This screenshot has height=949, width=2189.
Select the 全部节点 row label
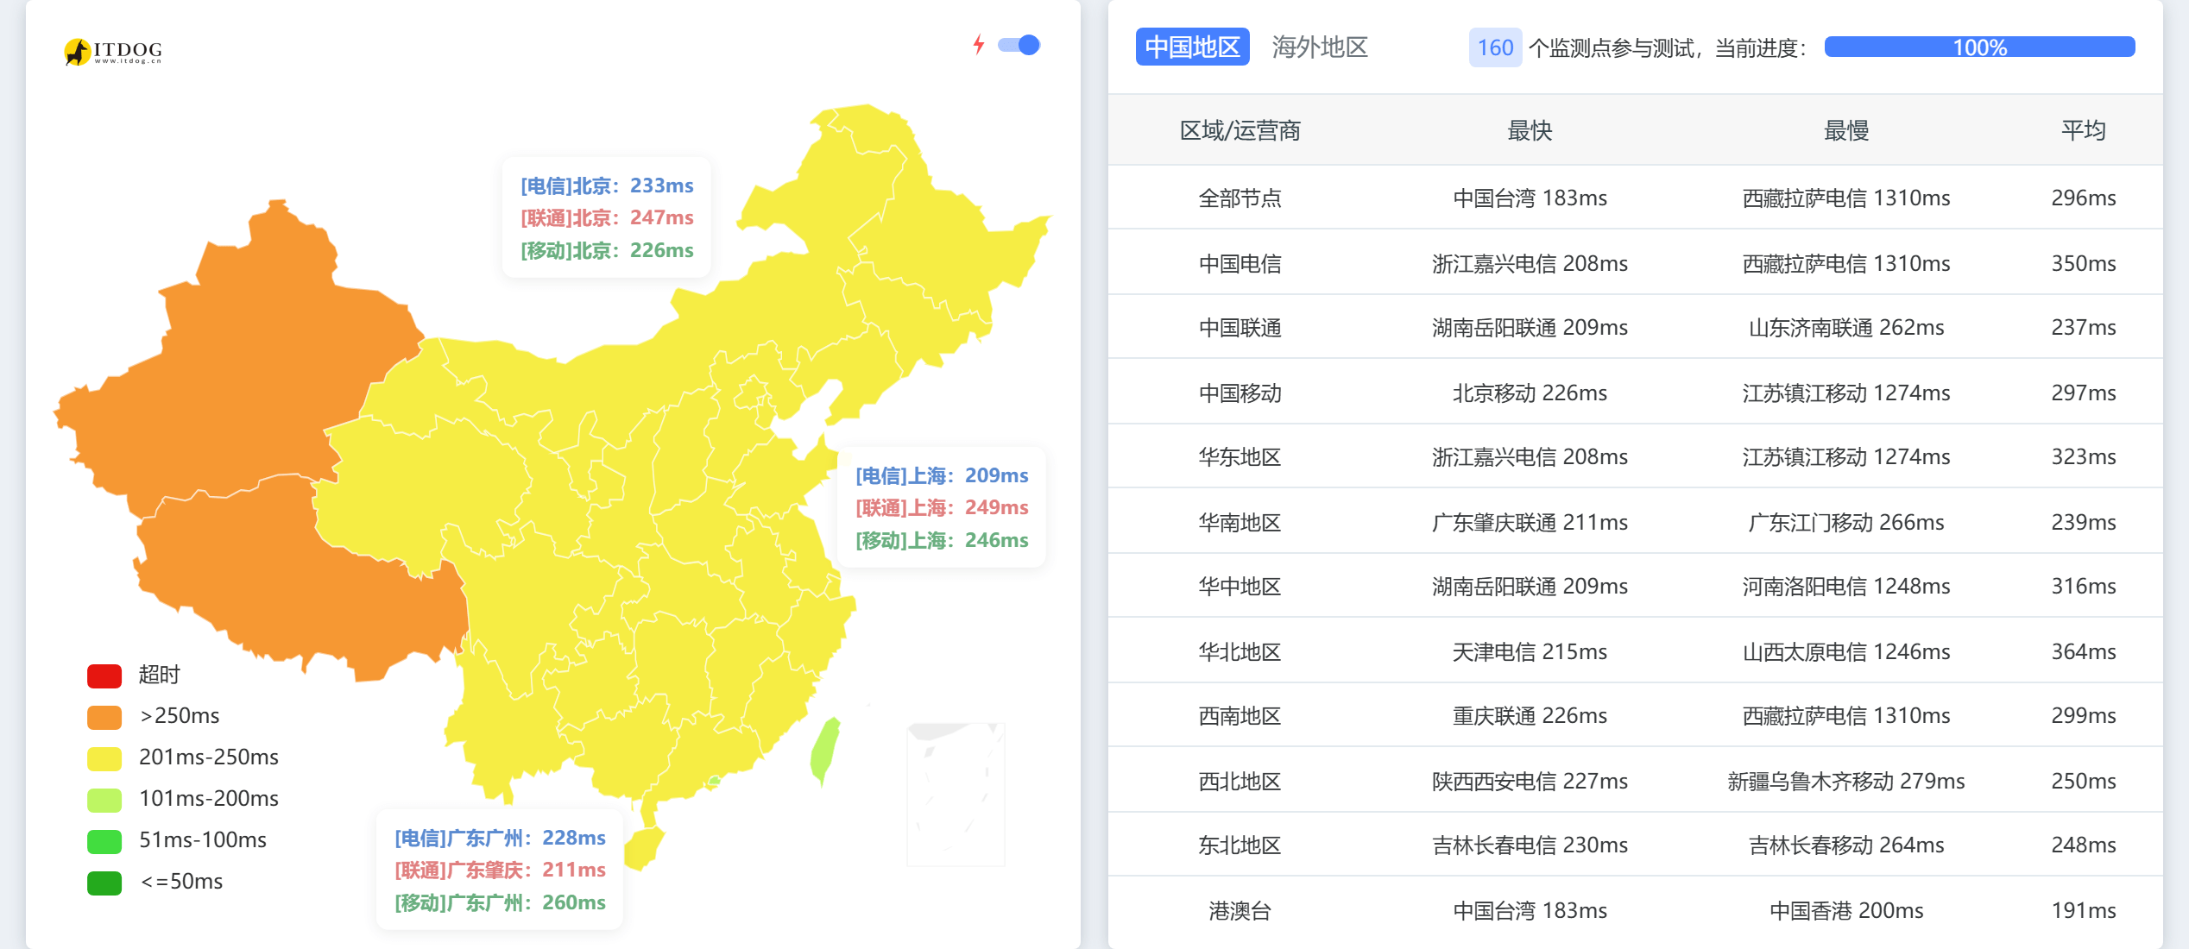click(1240, 198)
